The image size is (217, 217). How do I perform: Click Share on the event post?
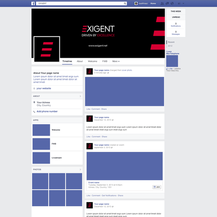tap(120, 196)
